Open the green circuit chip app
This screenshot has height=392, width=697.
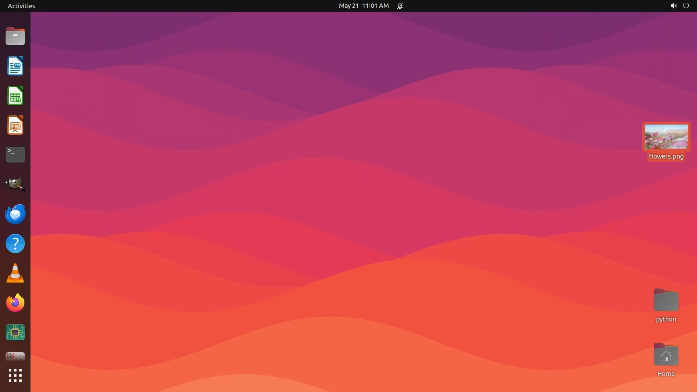click(15, 332)
